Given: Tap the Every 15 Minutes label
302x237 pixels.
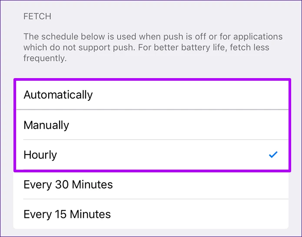Looking at the screenshot, I should pos(67,214).
